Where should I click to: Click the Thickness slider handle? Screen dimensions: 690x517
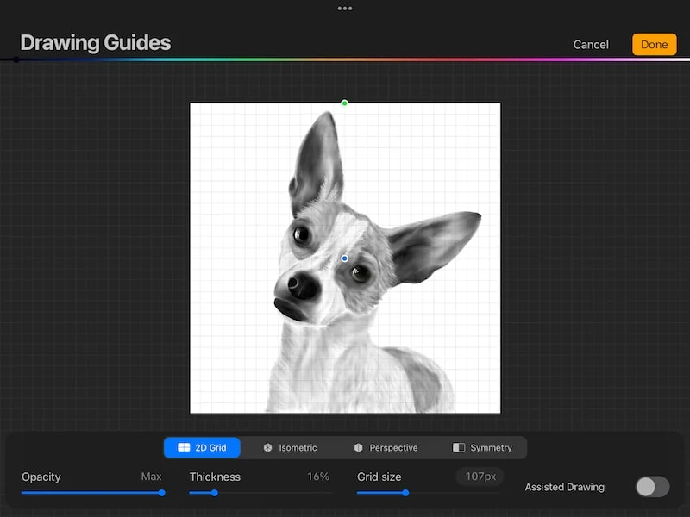pyautogui.click(x=214, y=493)
